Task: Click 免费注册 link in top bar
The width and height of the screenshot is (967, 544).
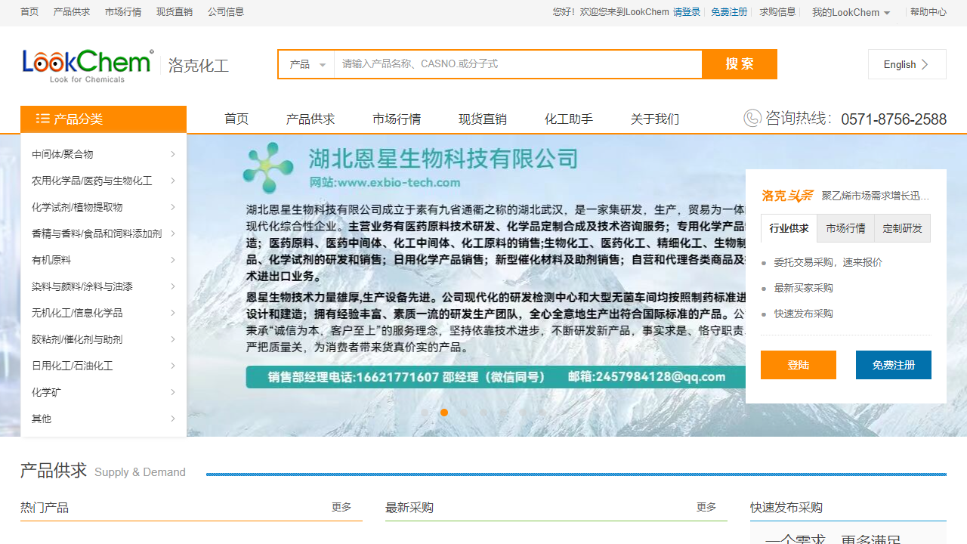Action: (729, 12)
